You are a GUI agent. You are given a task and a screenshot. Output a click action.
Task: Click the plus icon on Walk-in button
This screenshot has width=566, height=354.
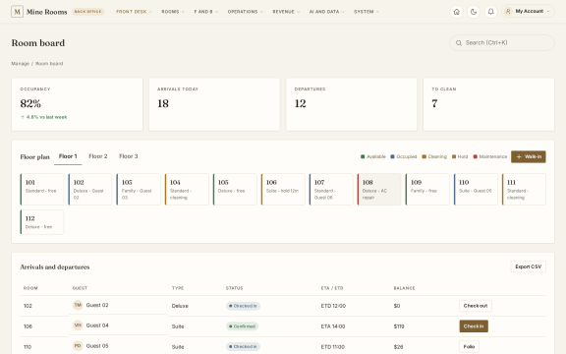(519, 156)
